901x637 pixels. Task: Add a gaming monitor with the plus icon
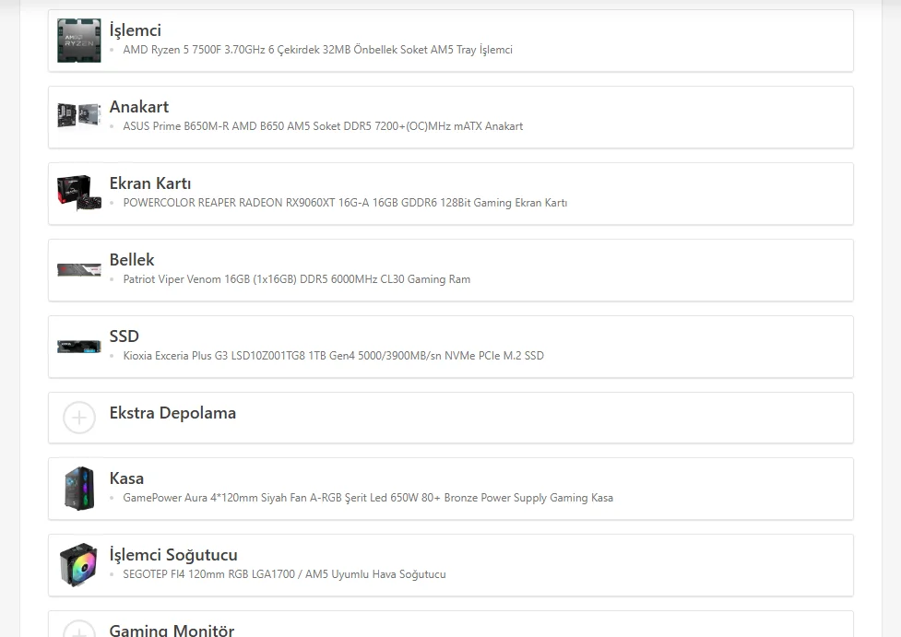click(x=79, y=630)
